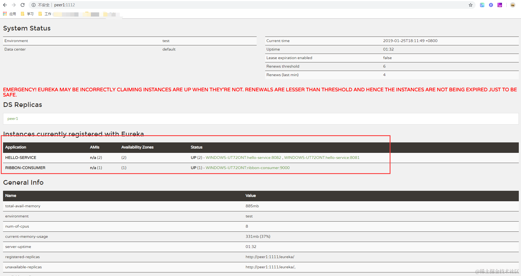Click the browser forward arrow
521x276 pixels.
(14, 5)
